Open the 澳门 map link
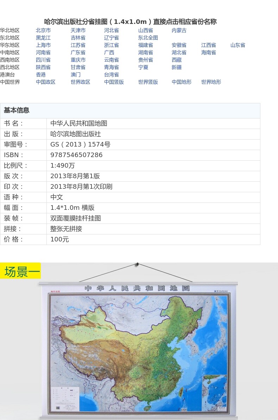 click(x=76, y=75)
